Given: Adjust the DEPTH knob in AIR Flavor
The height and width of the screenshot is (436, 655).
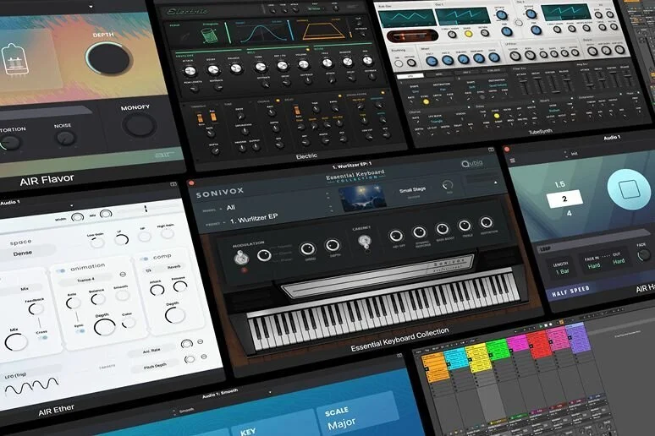Looking at the screenshot, I should [109, 58].
